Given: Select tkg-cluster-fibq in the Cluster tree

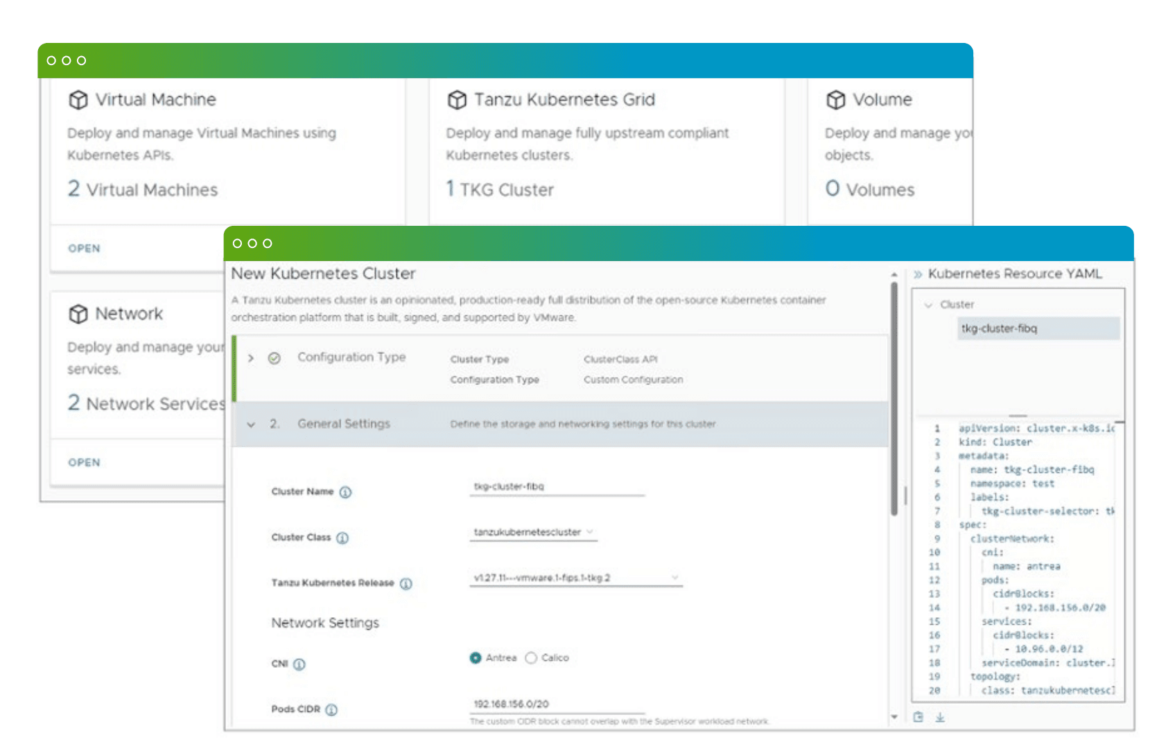Looking at the screenshot, I should [x=999, y=329].
